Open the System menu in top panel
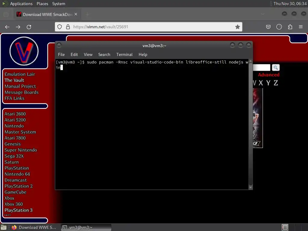Screen dimensions: 308x231 pos(59,4)
